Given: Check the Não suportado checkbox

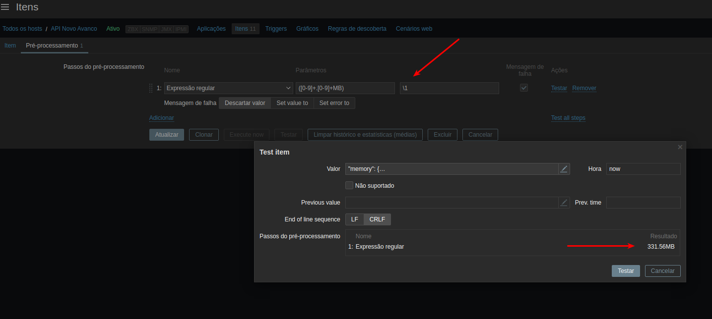Looking at the screenshot, I should click(349, 185).
